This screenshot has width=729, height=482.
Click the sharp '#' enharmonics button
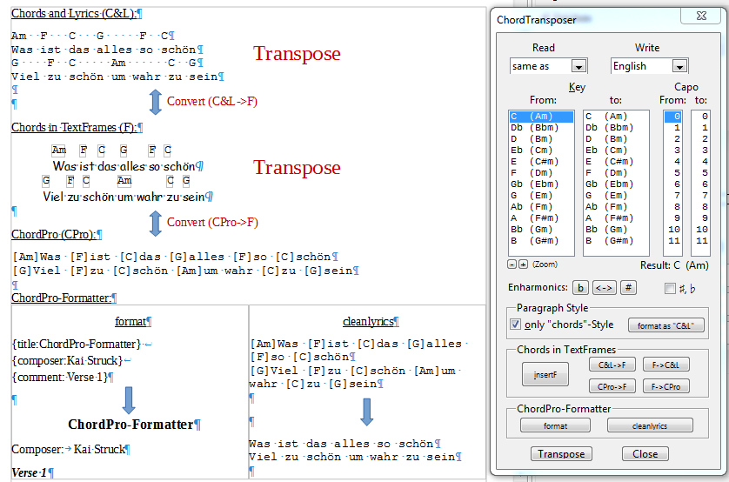[x=628, y=288]
